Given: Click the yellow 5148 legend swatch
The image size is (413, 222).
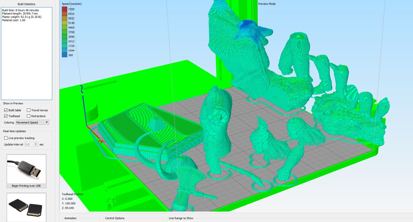Looking at the screenshot, I should tap(65, 23).
